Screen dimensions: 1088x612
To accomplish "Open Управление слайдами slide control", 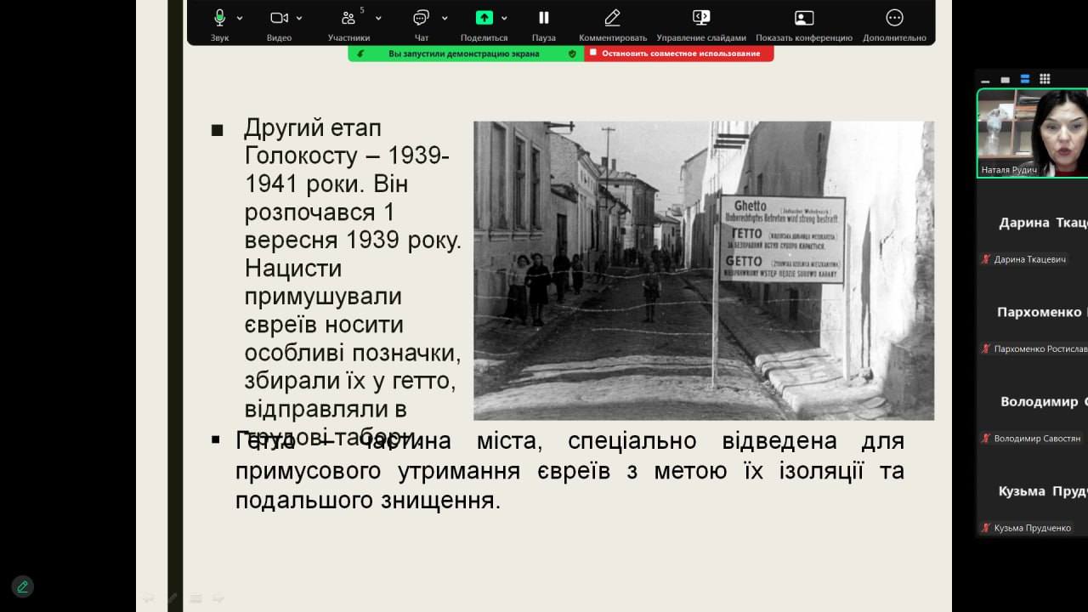I will (701, 18).
